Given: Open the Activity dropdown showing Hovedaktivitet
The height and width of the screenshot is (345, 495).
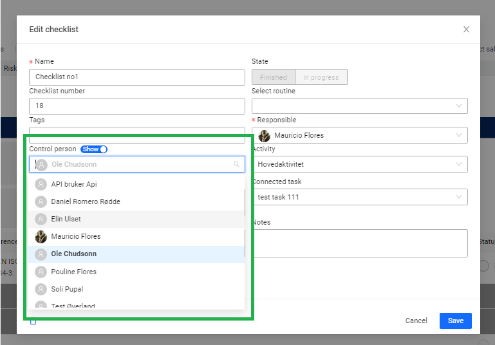Looking at the screenshot, I should click(359, 164).
